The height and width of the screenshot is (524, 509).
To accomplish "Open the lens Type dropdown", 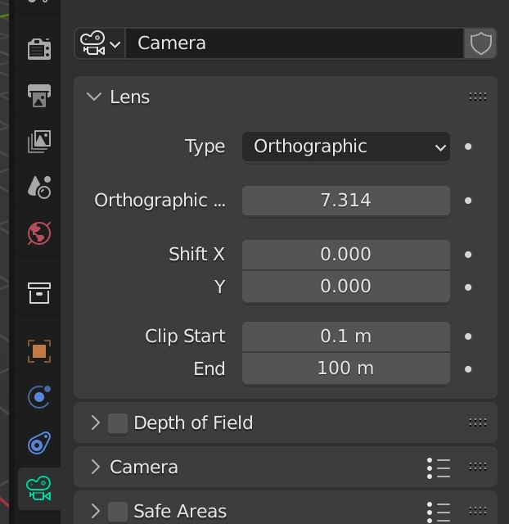I will (345, 147).
